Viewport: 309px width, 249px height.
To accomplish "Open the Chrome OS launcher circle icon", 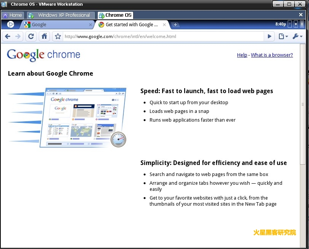I will pyautogui.click(x=11, y=24).
